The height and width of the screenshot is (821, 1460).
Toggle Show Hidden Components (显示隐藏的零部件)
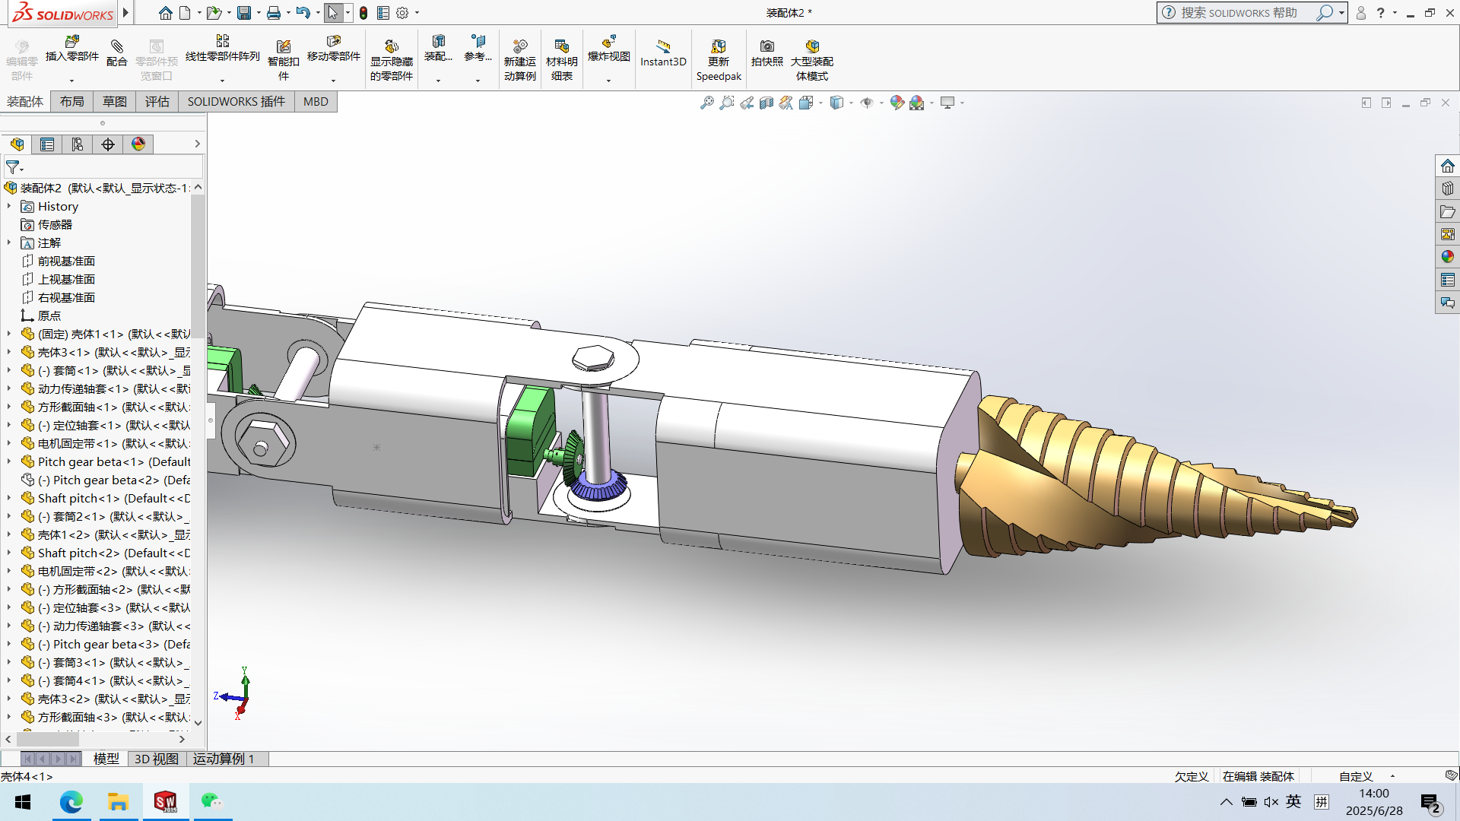click(x=391, y=59)
